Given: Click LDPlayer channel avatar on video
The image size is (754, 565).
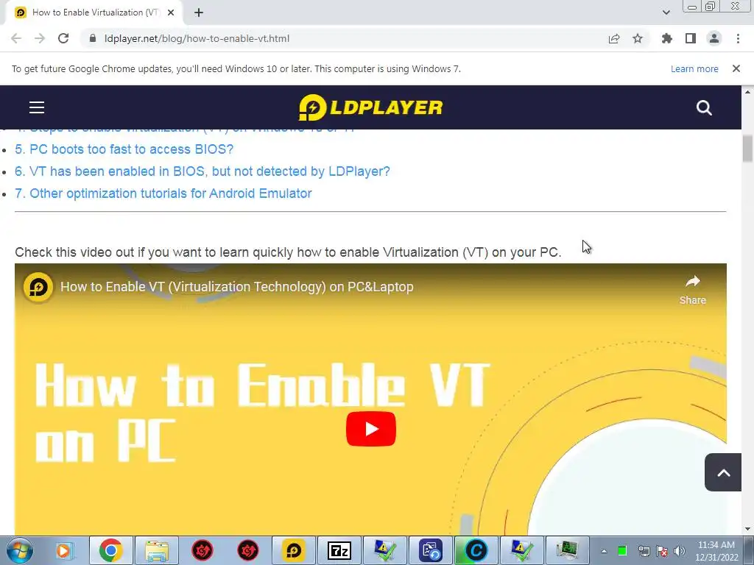Looking at the screenshot, I should pyautogui.click(x=38, y=287).
